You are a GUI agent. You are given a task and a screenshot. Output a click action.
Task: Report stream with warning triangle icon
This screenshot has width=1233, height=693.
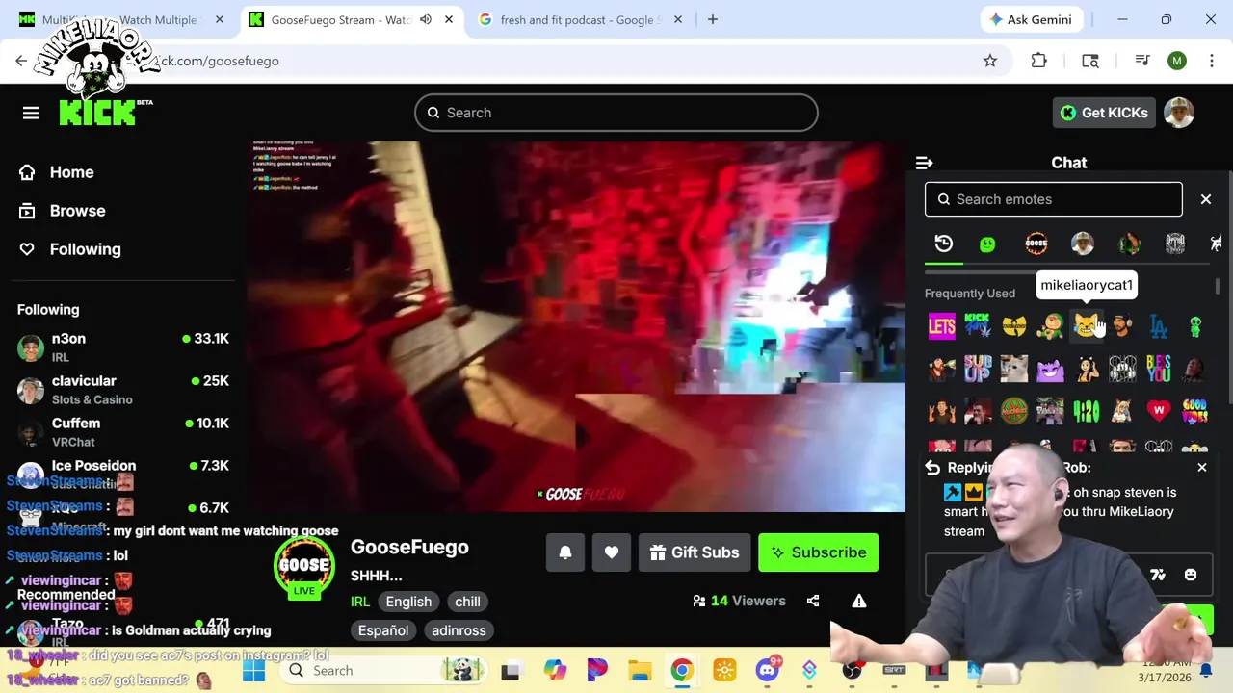pyautogui.click(x=859, y=601)
